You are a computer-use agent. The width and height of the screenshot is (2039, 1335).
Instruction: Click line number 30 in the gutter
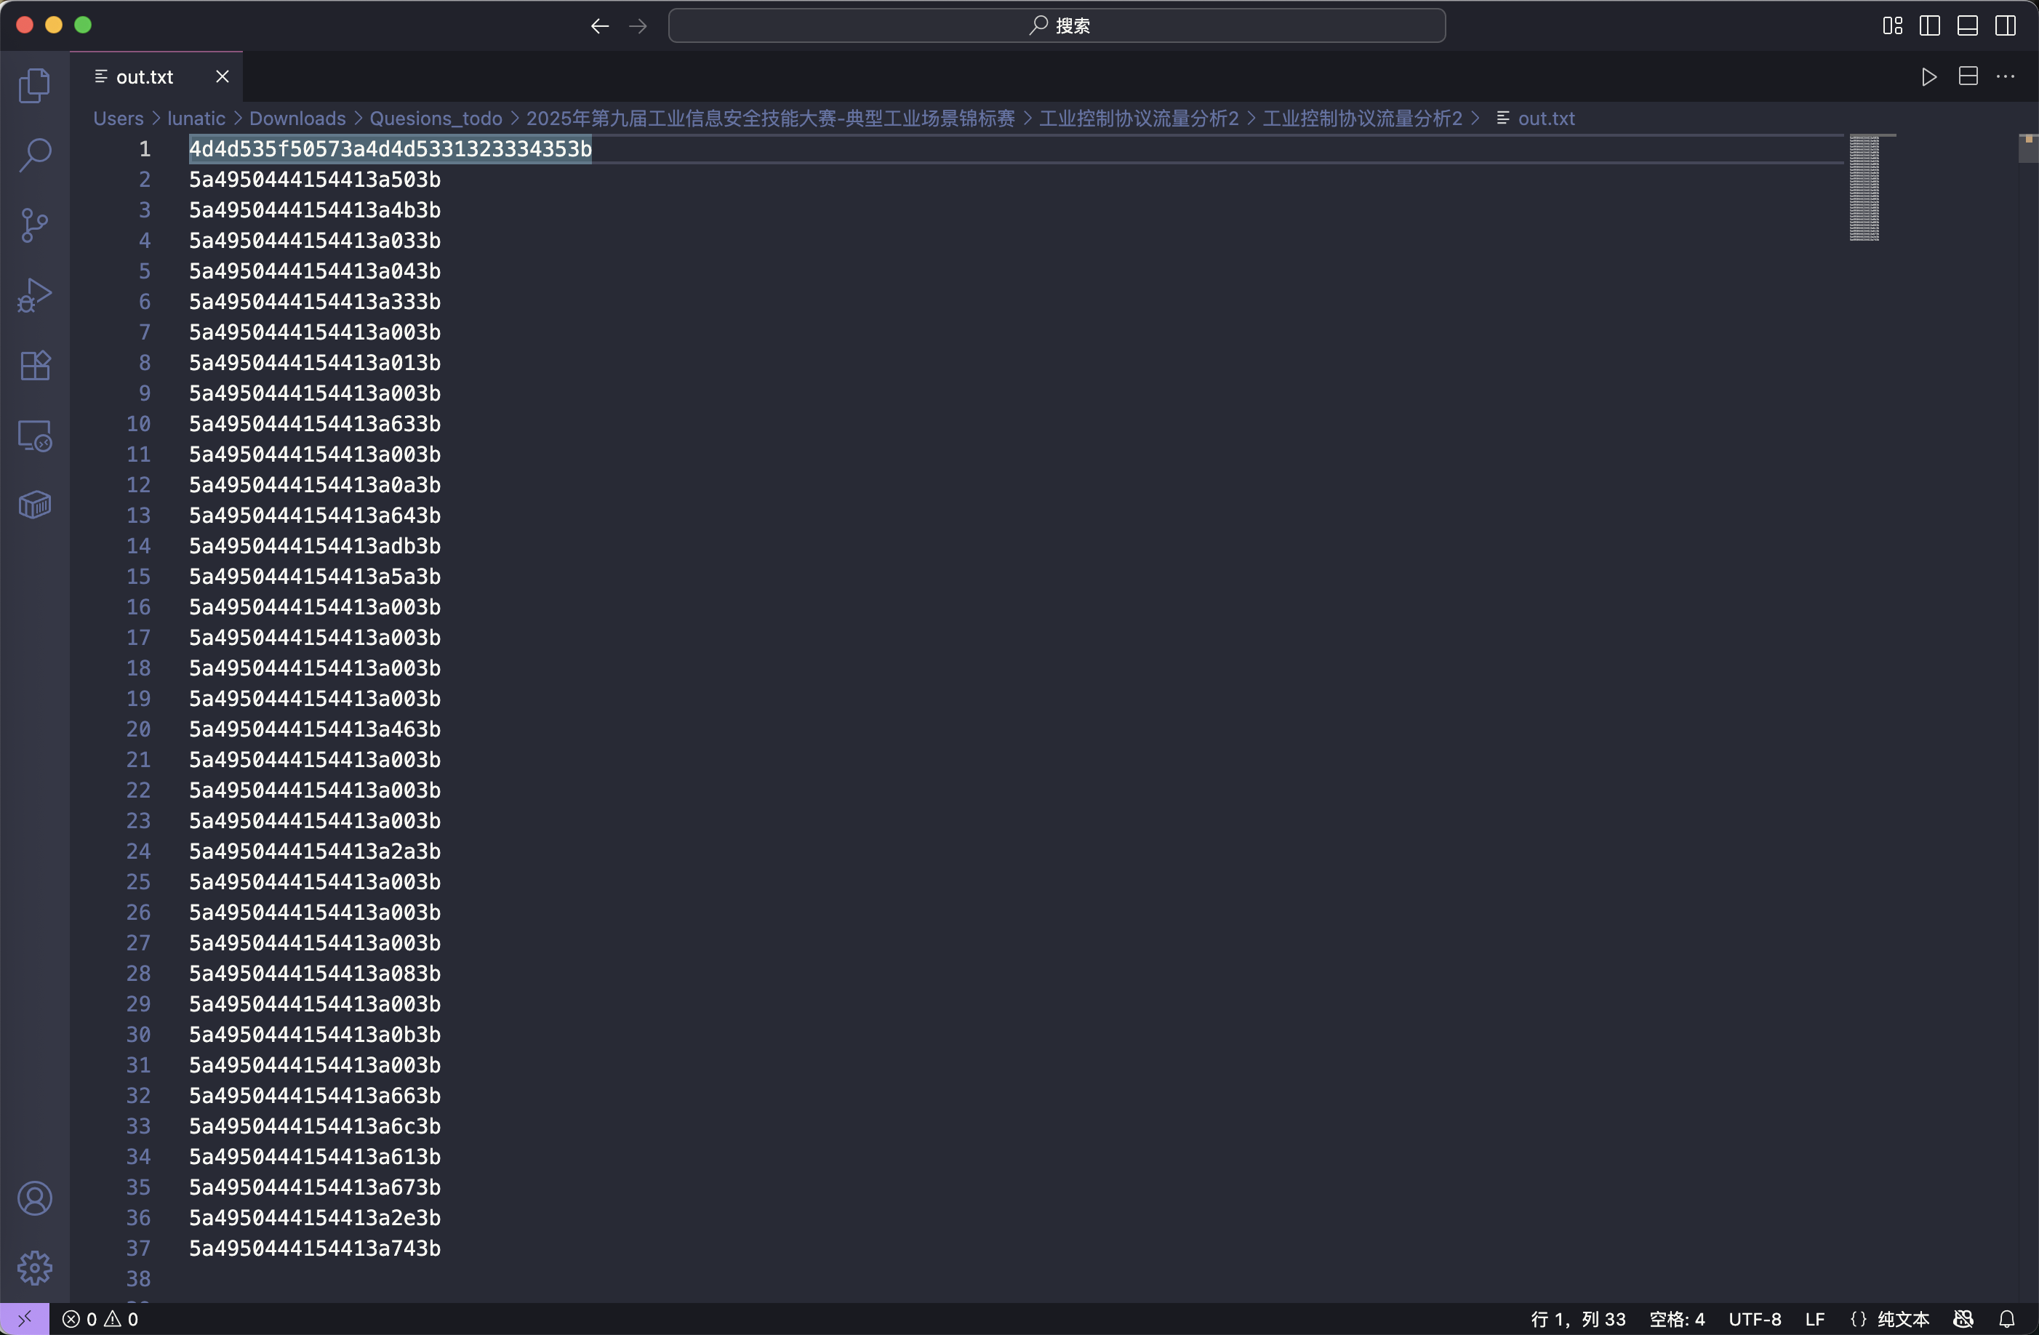138,1034
